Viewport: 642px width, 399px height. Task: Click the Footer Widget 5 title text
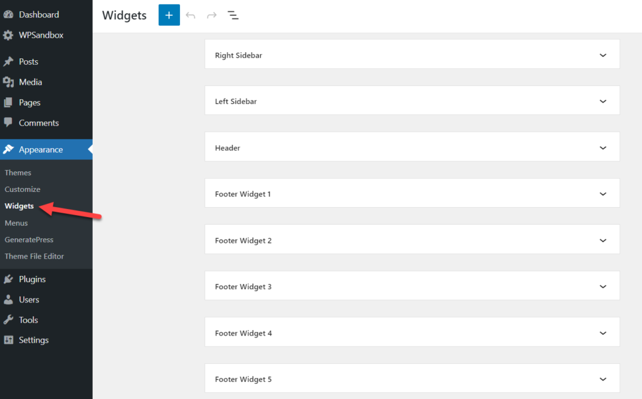pyautogui.click(x=243, y=380)
